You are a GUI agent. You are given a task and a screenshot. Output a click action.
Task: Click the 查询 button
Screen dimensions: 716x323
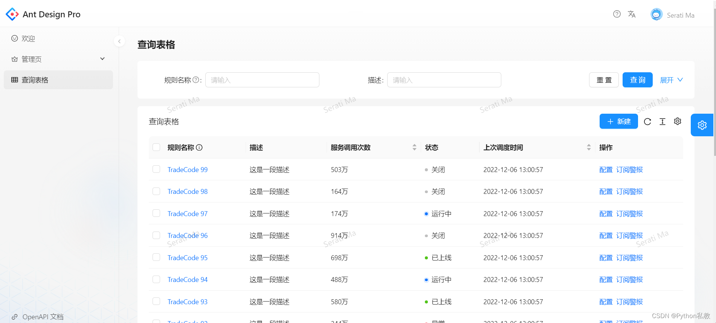click(638, 80)
